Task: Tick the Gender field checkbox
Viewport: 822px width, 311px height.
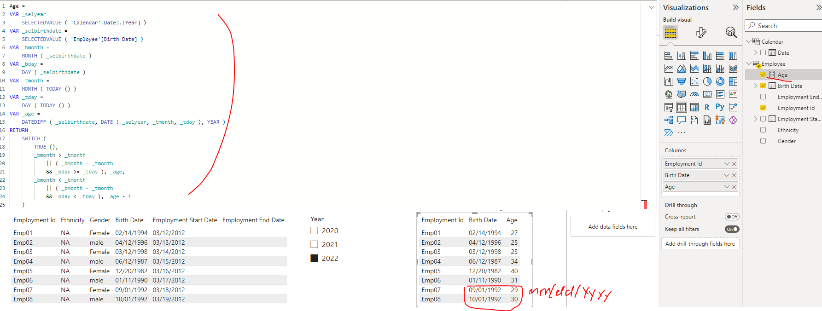Action: pyautogui.click(x=763, y=141)
